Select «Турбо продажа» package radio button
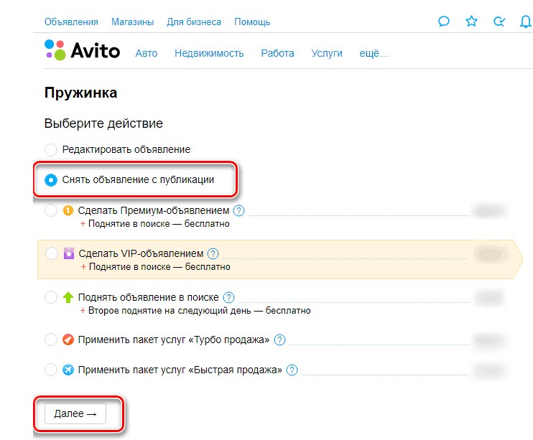Viewport: 533px width, 440px height. (51, 340)
